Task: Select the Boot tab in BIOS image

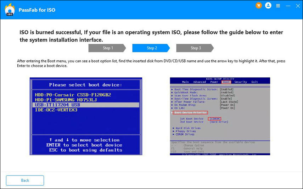Action: point(226,82)
